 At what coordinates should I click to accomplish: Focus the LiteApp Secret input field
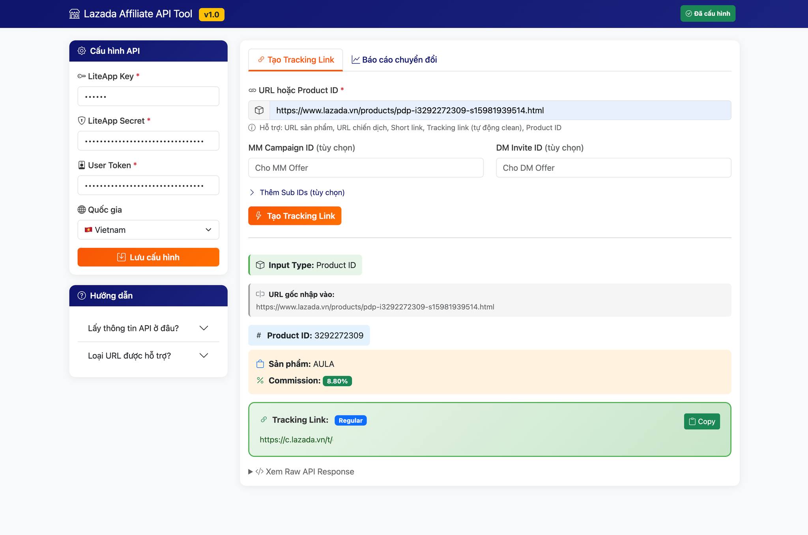(x=148, y=141)
